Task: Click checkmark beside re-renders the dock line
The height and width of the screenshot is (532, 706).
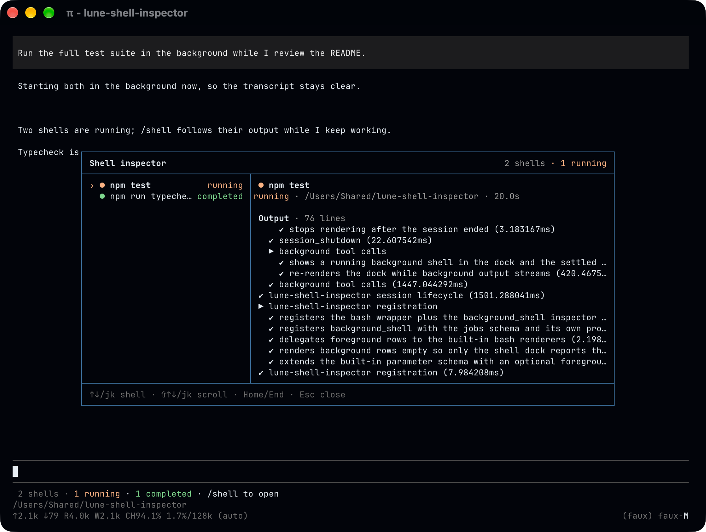Action: pyautogui.click(x=281, y=273)
